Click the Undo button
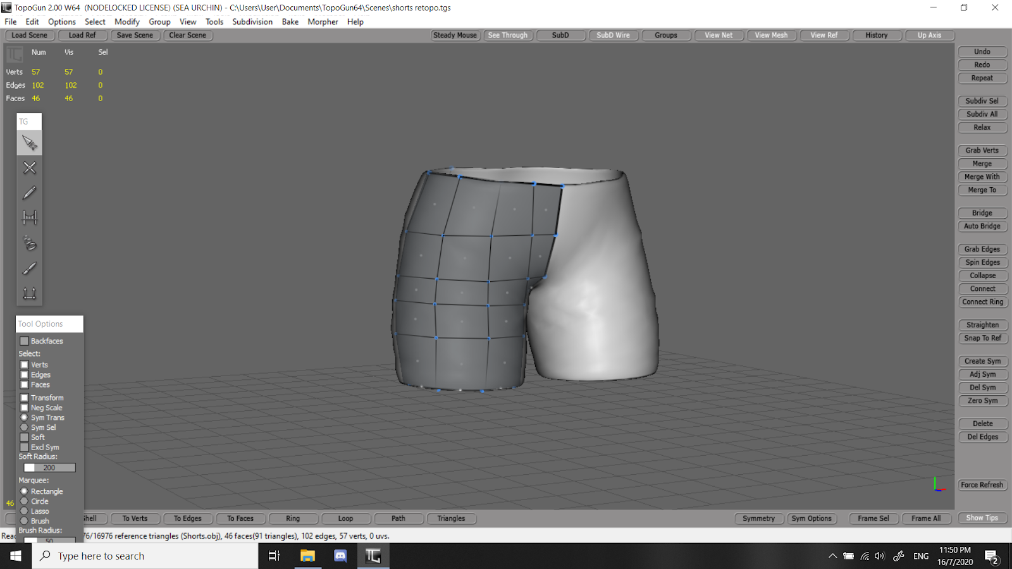The height and width of the screenshot is (569, 1012). tap(982, 52)
